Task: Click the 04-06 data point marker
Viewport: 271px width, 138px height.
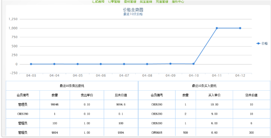Action: pos(101,64)
